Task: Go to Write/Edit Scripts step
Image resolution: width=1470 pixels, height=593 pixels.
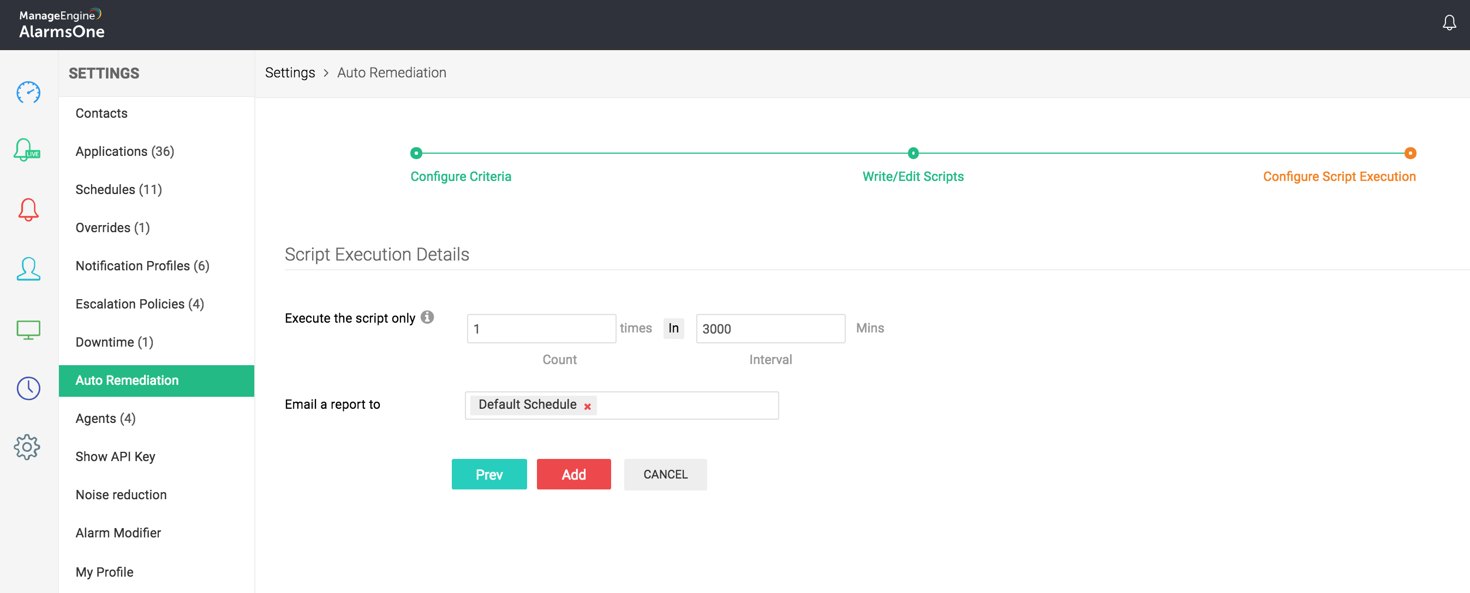Action: click(x=913, y=177)
